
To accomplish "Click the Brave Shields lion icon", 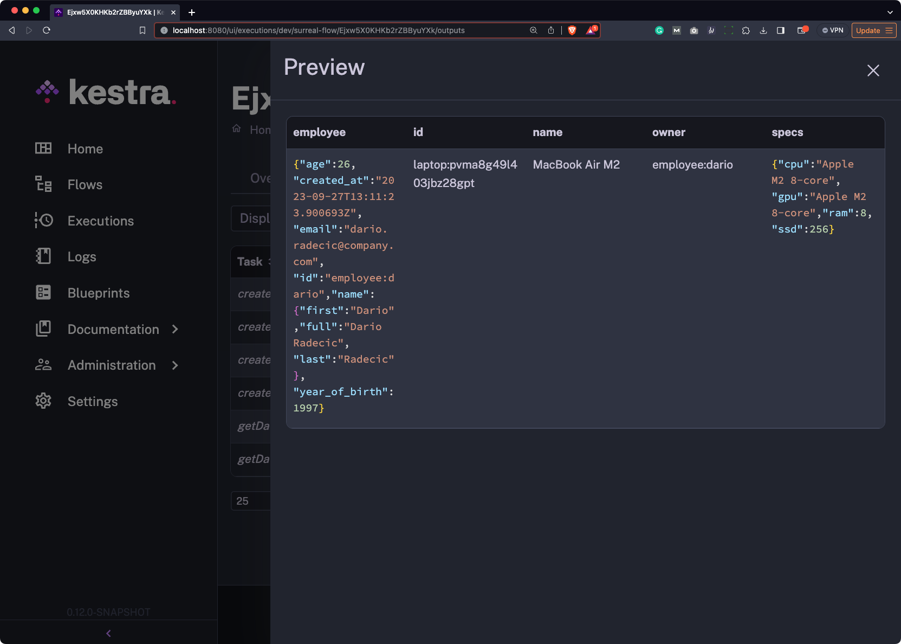I will pyautogui.click(x=572, y=30).
